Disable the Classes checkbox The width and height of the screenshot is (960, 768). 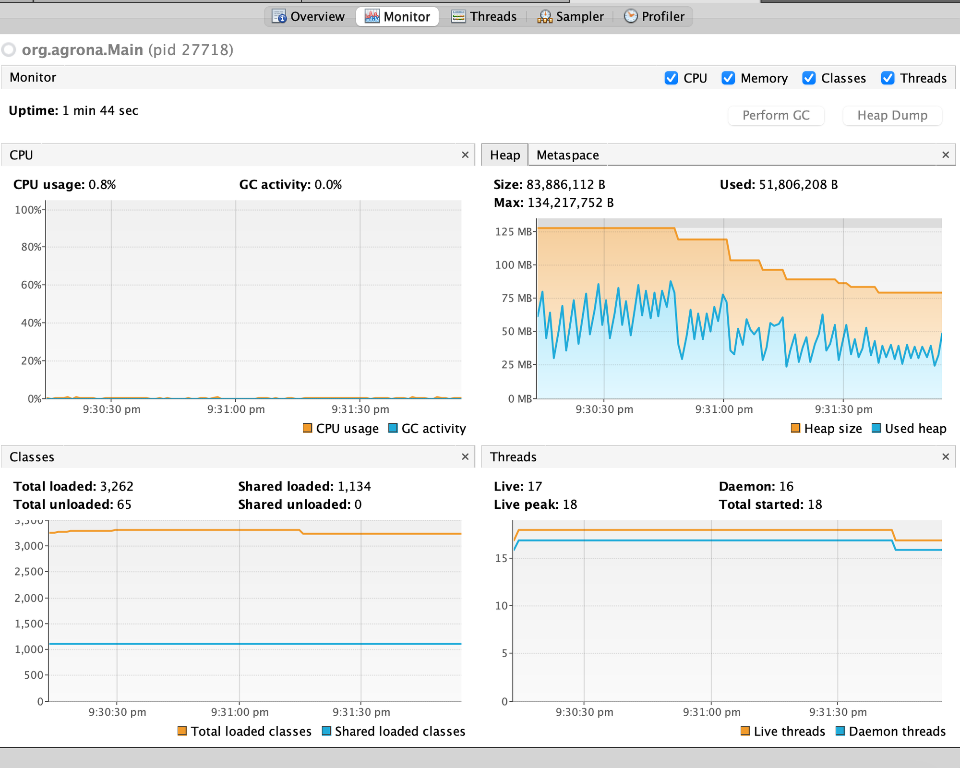pyautogui.click(x=809, y=78)
